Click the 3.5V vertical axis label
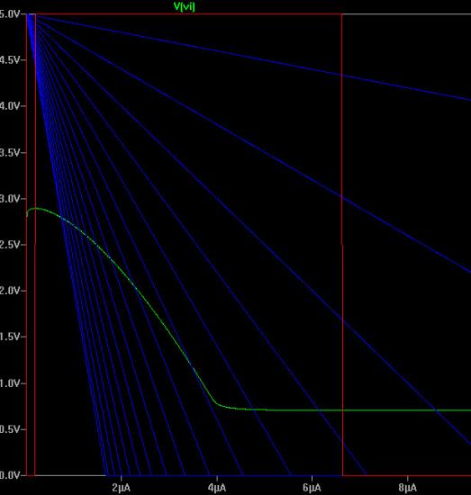471x495 pixels. (10, 153)
